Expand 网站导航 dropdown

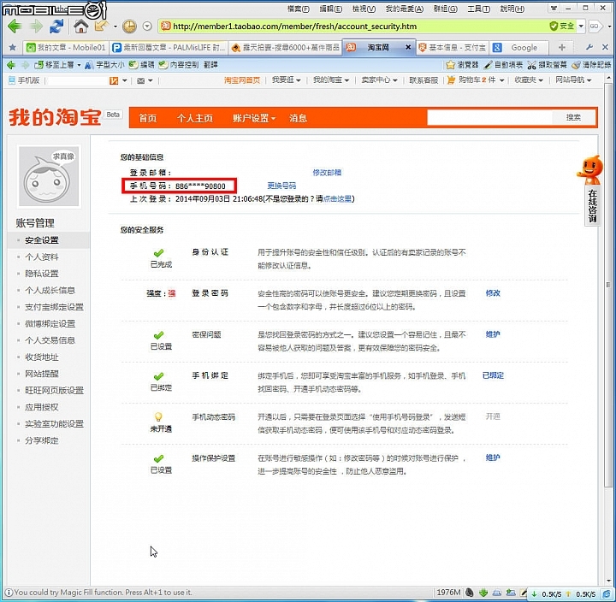573,80
